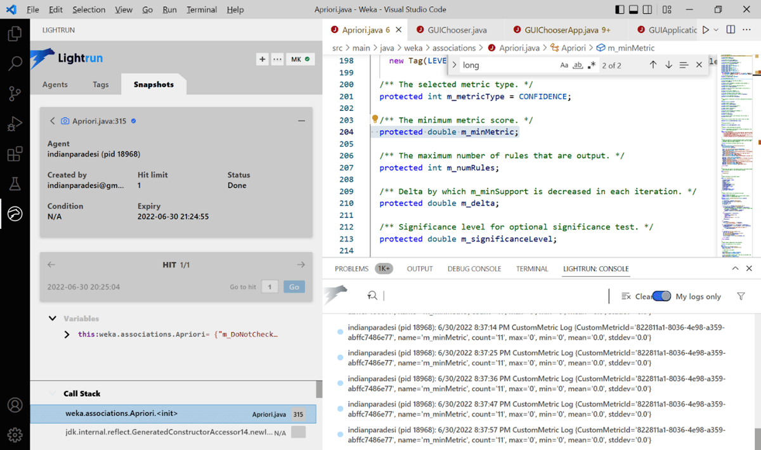Expand the this:weka.associations.Apriori variable

tap(67, 334)
